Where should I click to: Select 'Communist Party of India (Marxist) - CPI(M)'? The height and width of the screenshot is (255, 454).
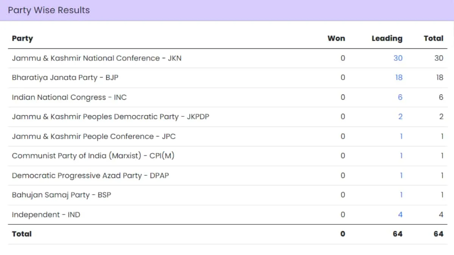[93, 156]
